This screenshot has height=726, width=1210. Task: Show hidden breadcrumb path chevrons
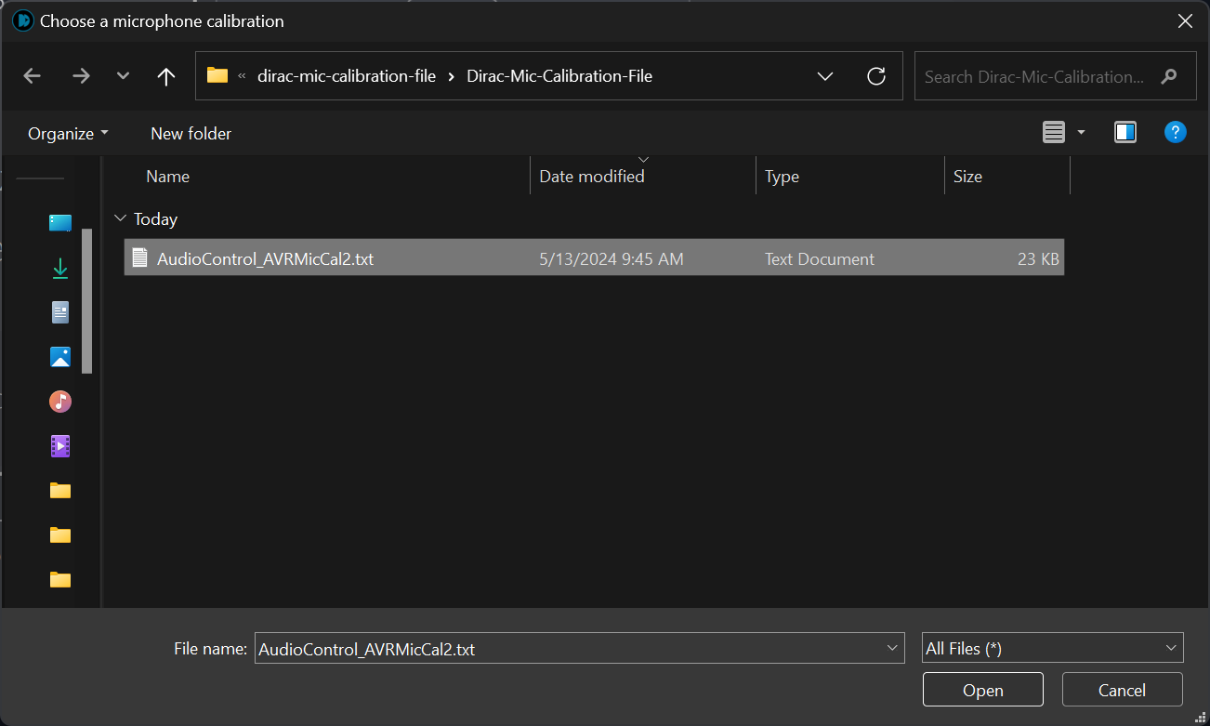[x=243, y=76]
